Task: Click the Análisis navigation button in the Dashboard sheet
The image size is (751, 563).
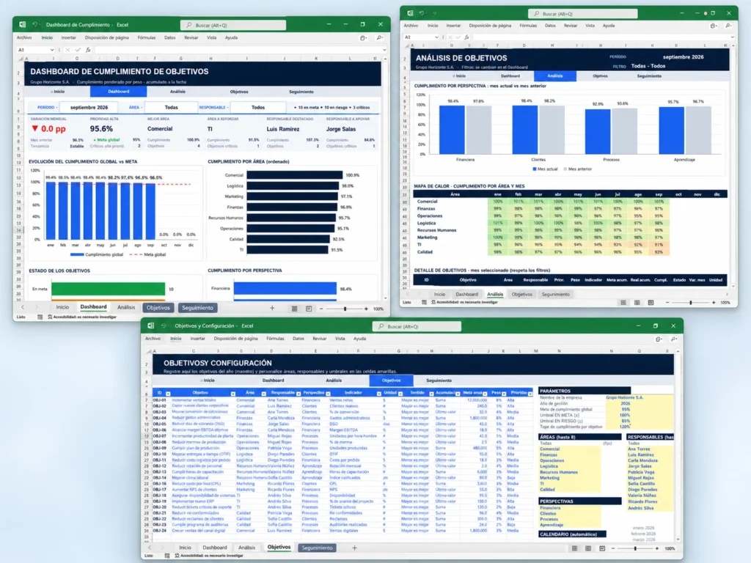Action: (177, 92)
